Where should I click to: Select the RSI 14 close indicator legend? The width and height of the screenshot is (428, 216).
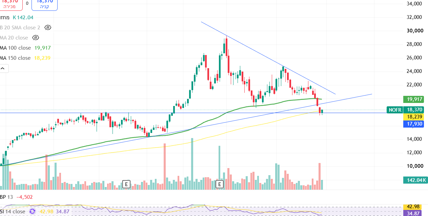tap(13, 211)
